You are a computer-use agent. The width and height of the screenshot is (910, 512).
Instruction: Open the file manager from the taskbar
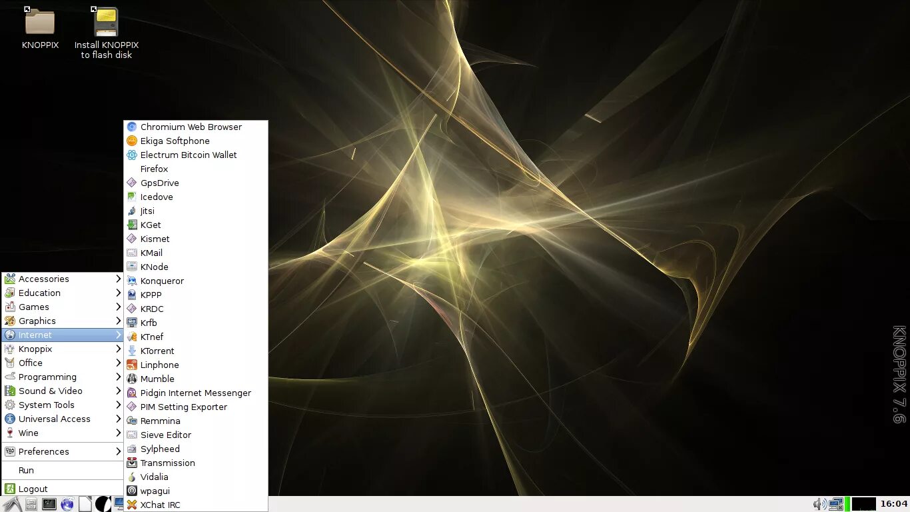click(x=31, y=504)
